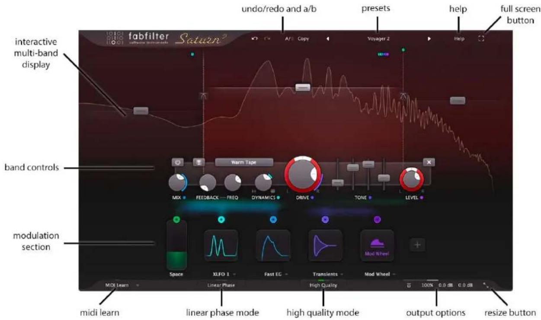Click the third Tone slider handle
This screenshot has height=320, width=541.
point(368,164)
